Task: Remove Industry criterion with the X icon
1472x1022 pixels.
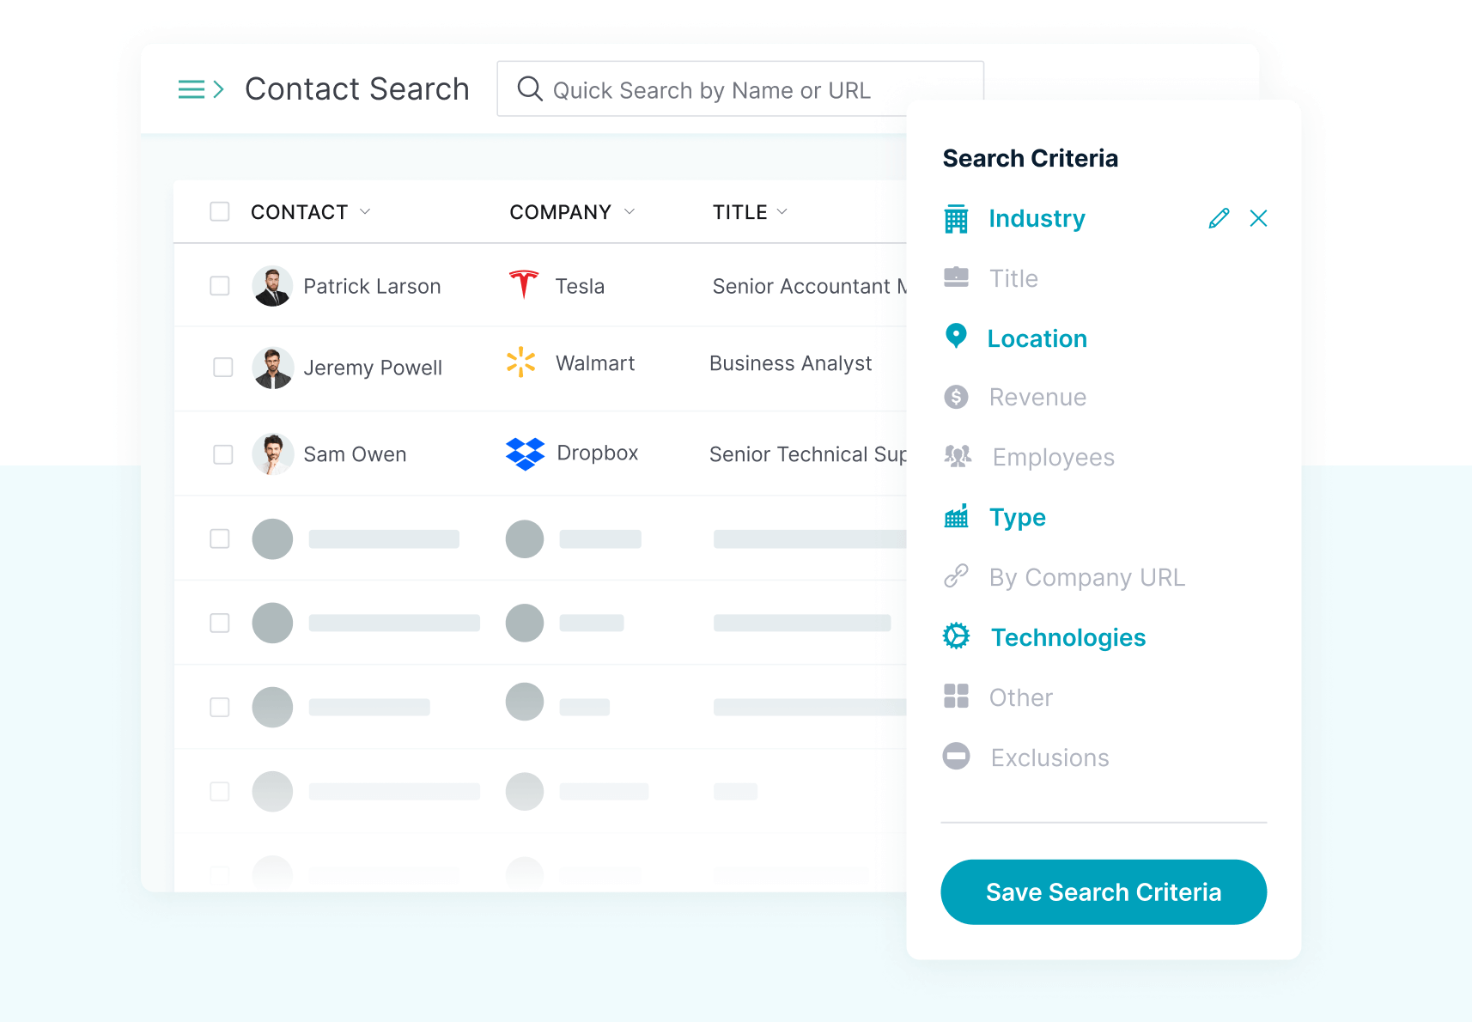Action: 1258,218
